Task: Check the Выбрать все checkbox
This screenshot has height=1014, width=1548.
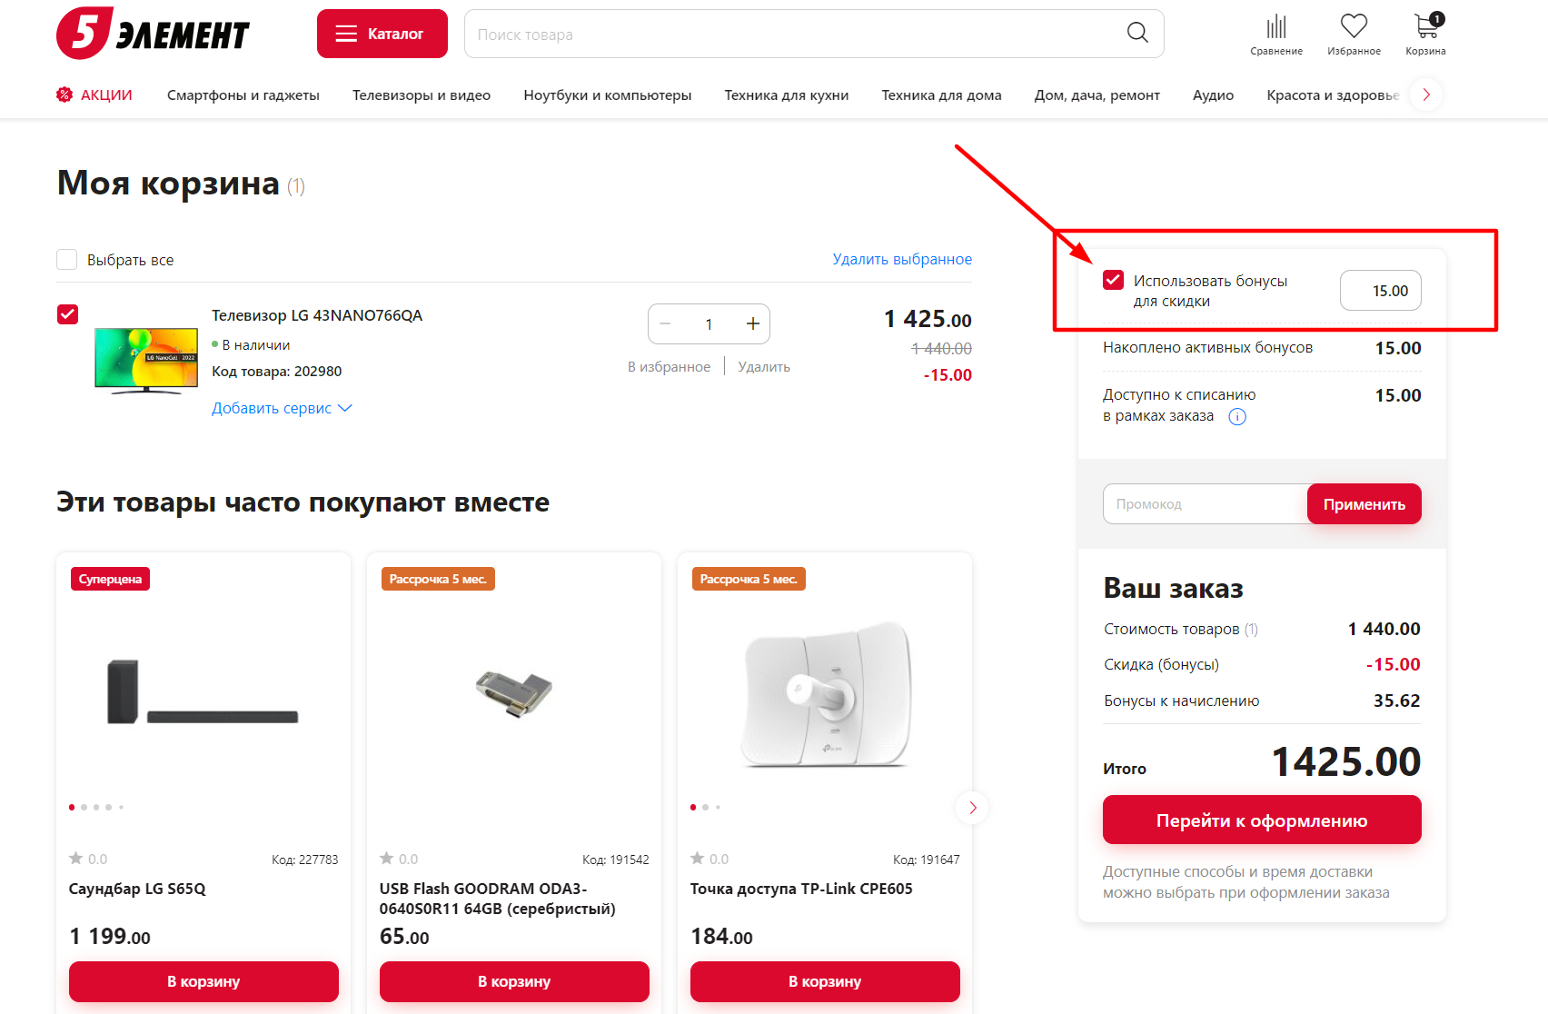Action: pyautogui.click(x=67, y=260)
